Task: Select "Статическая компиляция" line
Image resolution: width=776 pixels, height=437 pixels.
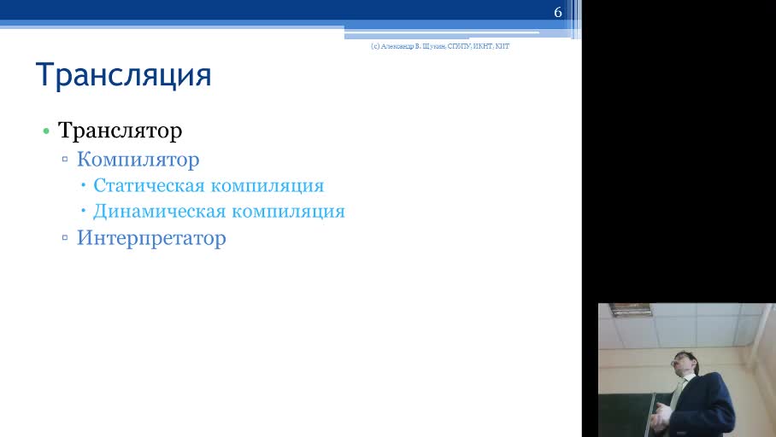Action: coord(209,185)
